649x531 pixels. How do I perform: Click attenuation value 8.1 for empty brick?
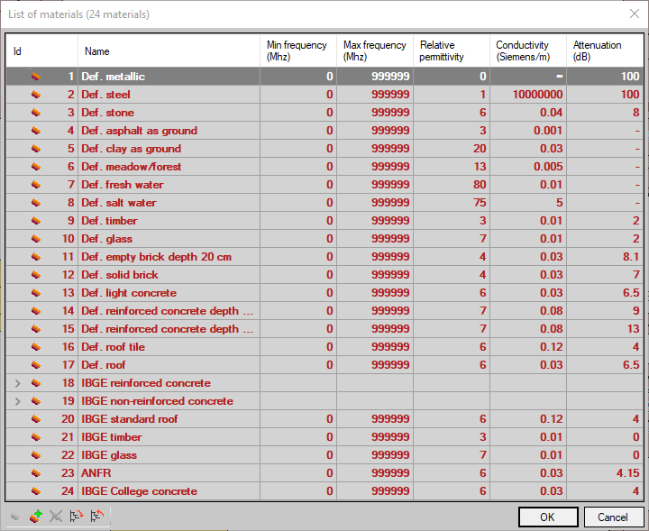click(x=631, y=257)
